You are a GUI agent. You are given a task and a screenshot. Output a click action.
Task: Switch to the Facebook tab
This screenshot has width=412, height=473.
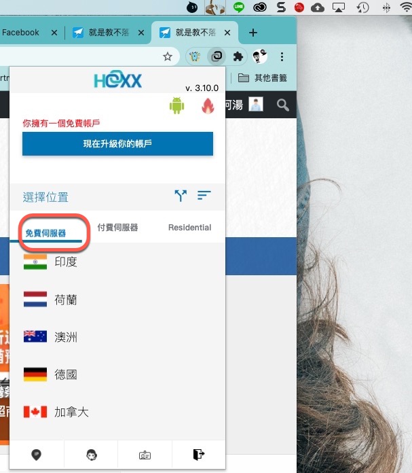(20, 33)
